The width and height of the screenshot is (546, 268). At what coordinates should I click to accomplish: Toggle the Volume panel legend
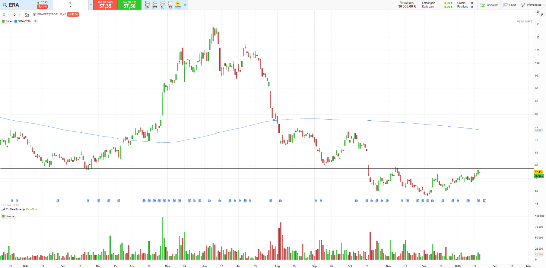pos(8,216)
